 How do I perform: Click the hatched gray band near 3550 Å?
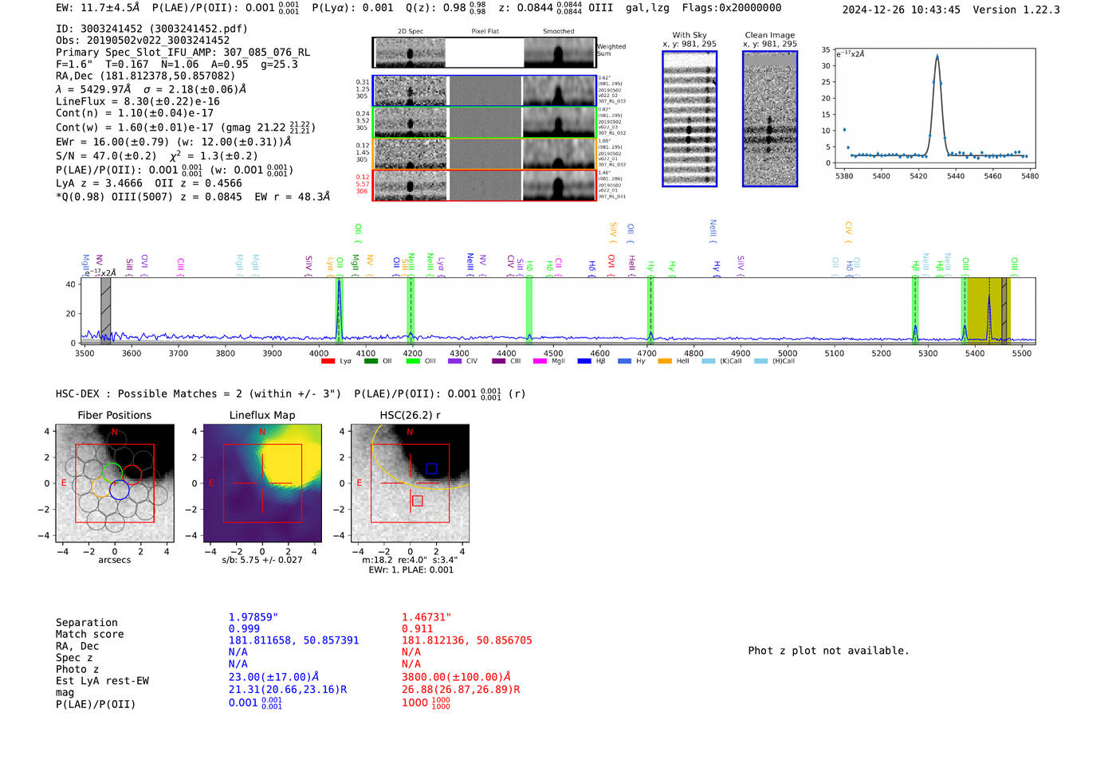click(105, 311)
